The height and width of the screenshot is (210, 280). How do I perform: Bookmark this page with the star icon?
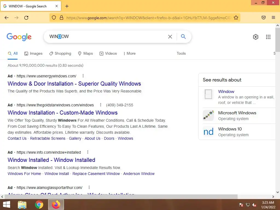[x=236, y=17]
